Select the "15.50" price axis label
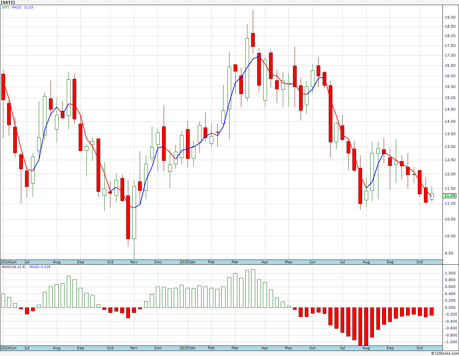Screen dimensions: 459x356 450,87
